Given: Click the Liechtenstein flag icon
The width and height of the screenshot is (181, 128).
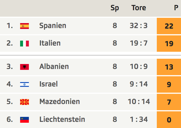Looking at the screenshot, I should (x=25, y=120).
